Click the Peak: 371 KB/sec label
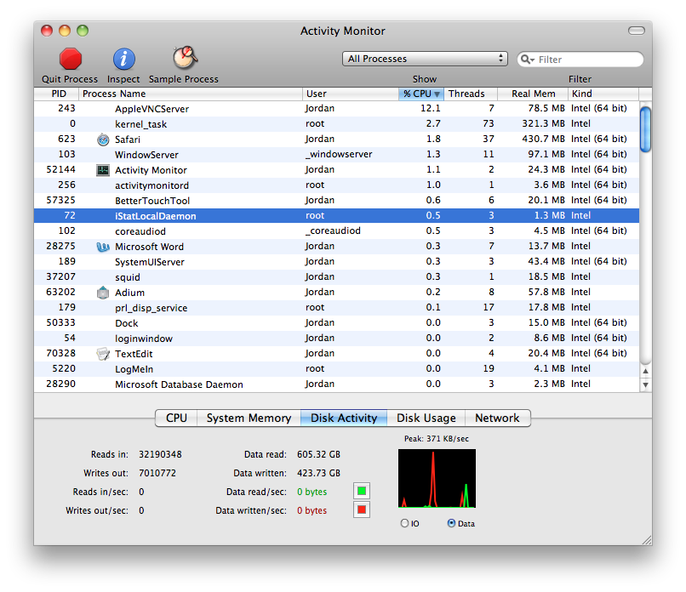 (436, 439)
